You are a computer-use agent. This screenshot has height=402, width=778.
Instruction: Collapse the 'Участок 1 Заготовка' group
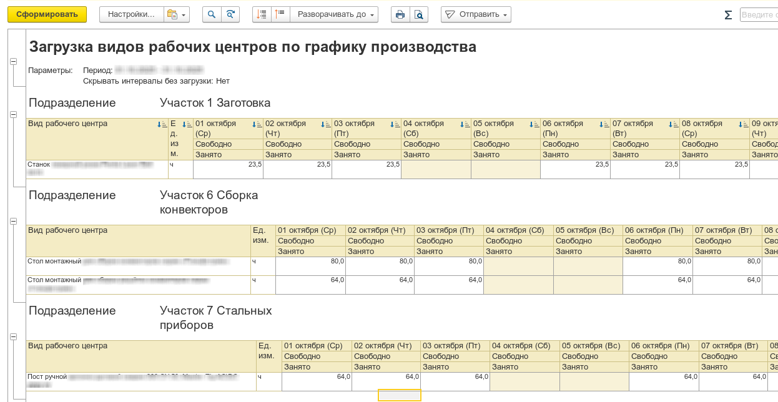click(13, 114)
